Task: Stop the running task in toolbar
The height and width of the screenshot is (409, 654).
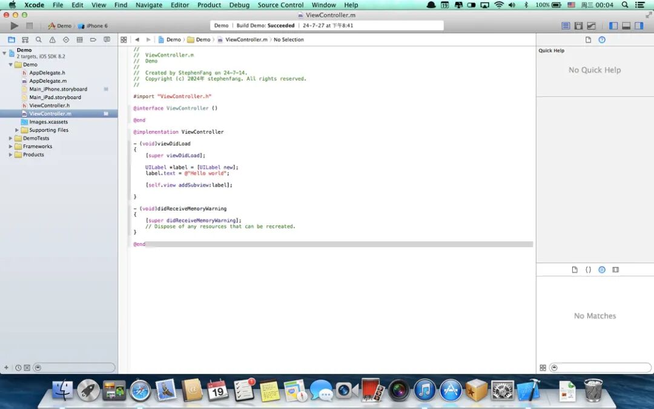Action: click(29, 26)
